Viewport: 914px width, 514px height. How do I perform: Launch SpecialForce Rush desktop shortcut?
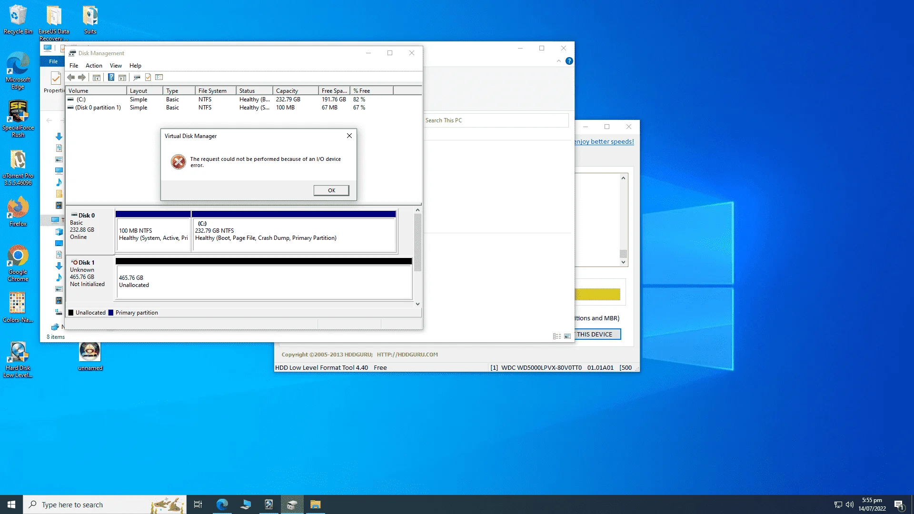(x=18, y=119)
